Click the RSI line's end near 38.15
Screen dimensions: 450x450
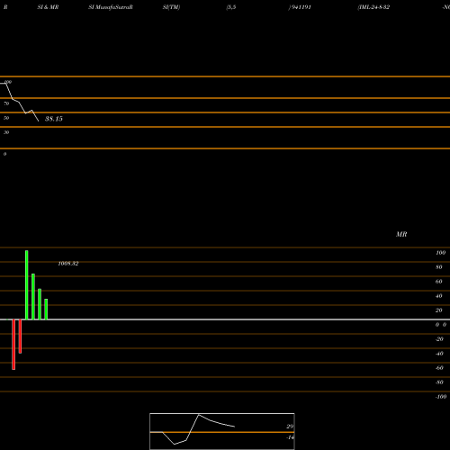pos(39,121)
